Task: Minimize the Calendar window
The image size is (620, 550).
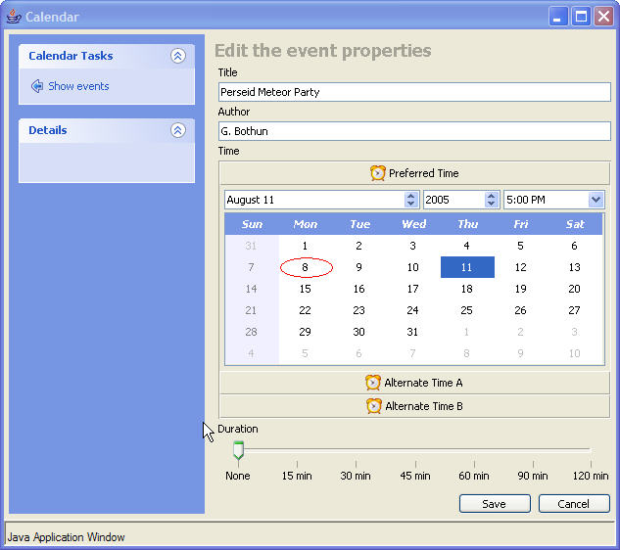Action: coord(558,17)
